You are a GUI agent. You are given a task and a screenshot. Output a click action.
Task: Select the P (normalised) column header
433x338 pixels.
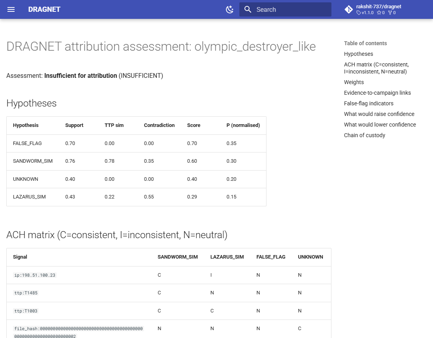pos(243,125)
